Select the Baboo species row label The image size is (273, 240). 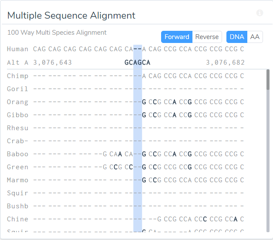tap(18, 154)
